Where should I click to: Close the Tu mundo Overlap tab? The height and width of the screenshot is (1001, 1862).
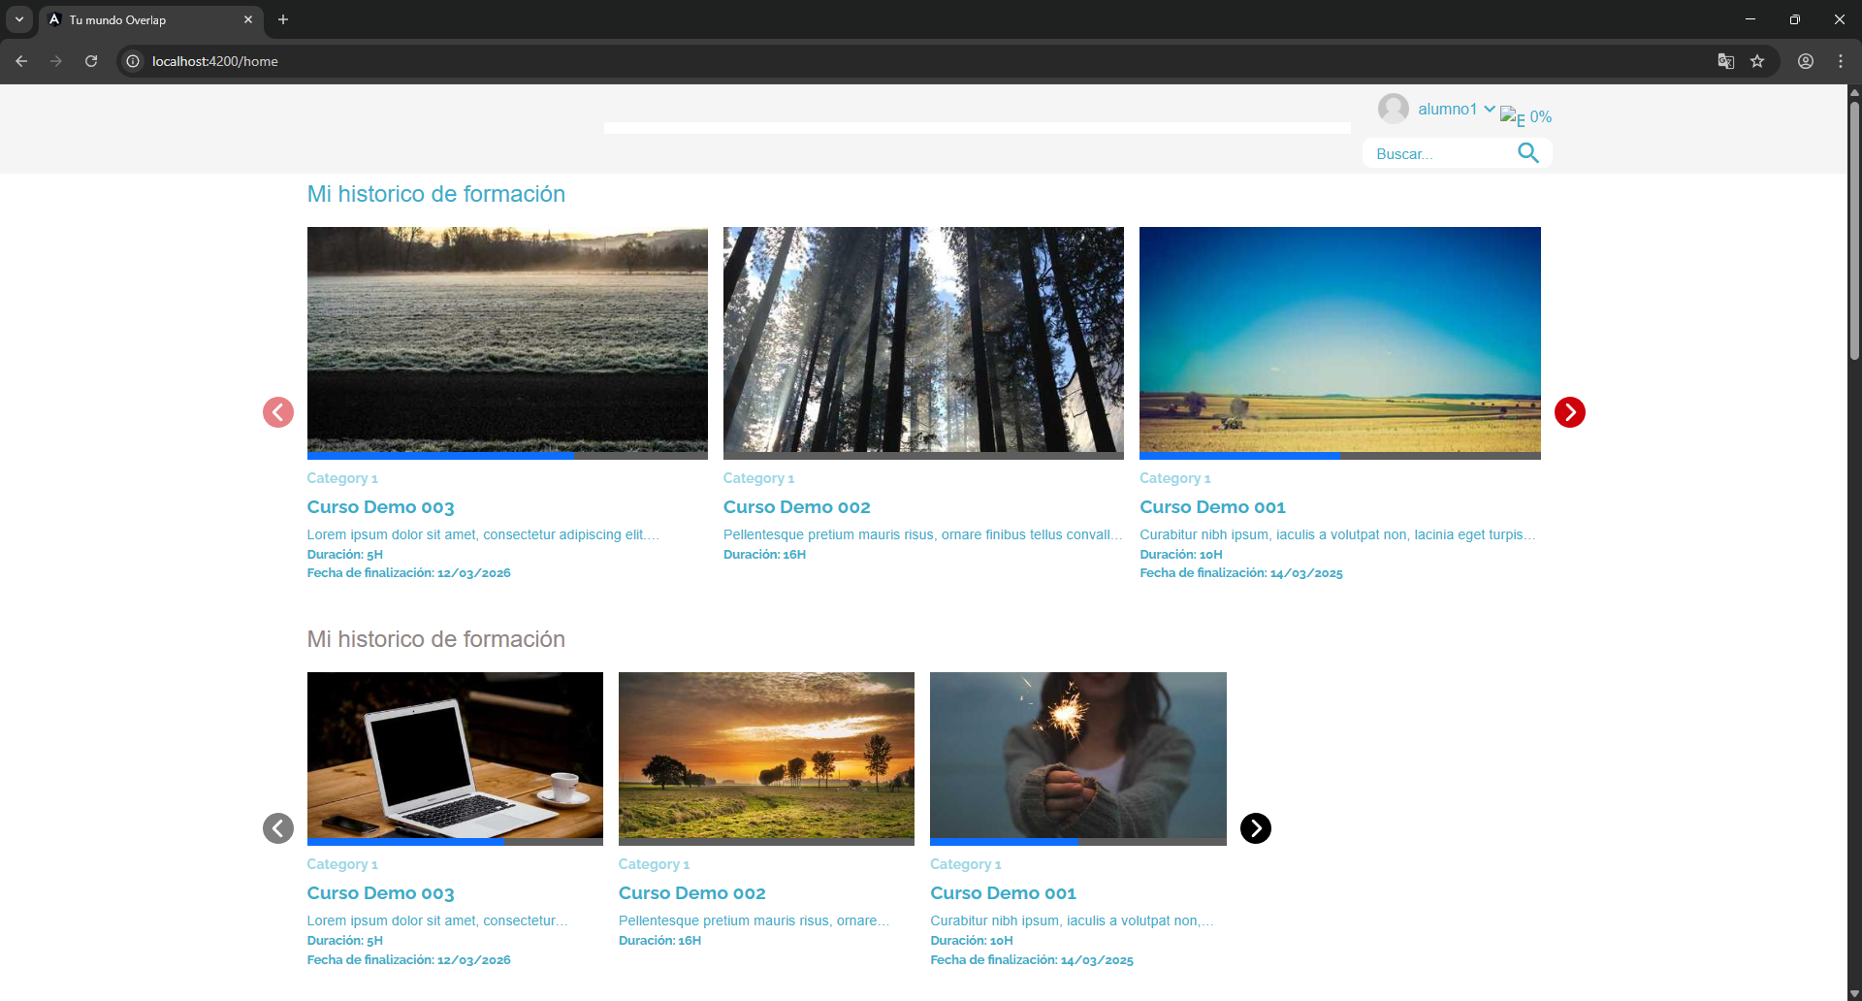pyautogui.click(x=248, y=19)
